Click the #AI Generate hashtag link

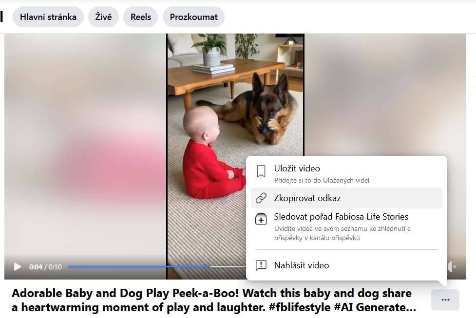(375, 307)
